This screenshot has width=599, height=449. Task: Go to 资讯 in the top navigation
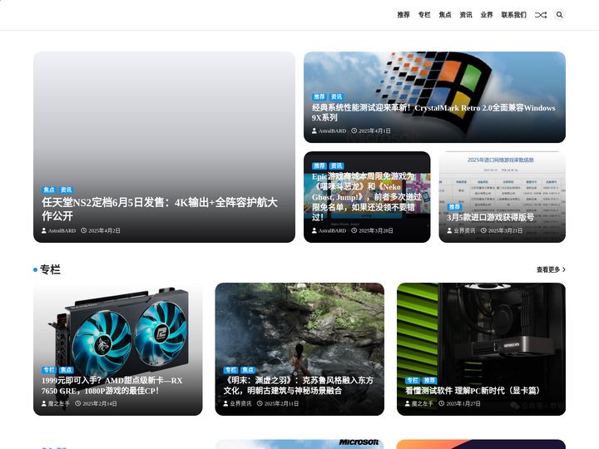pyautogui.click(x=466, y=15)
